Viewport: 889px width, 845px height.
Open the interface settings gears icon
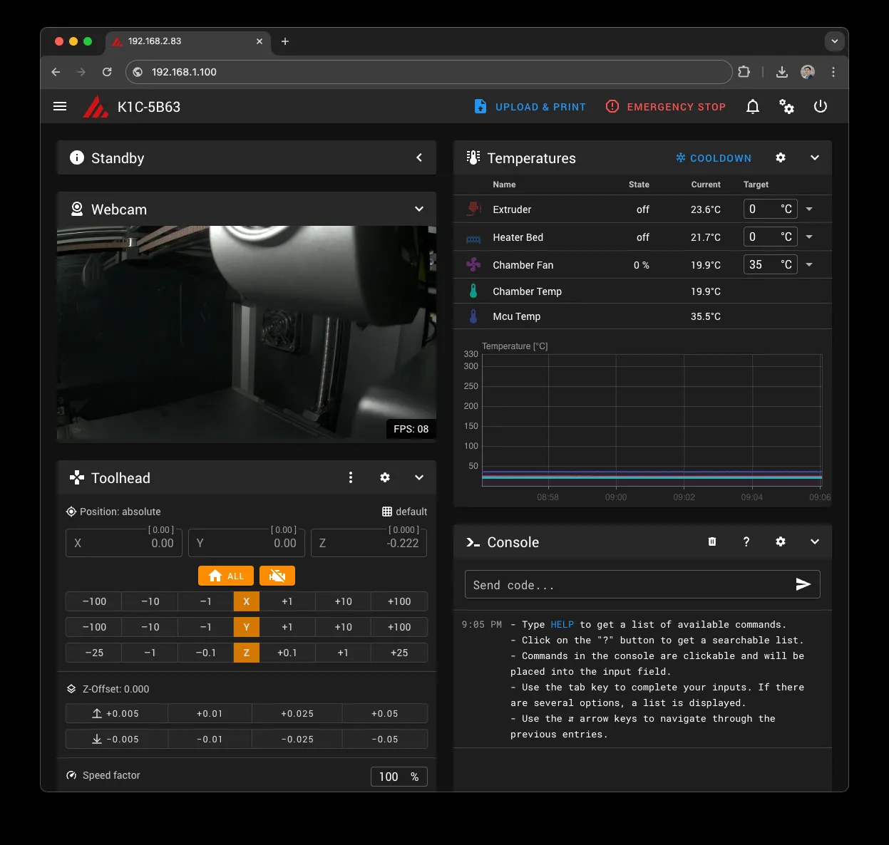click(786, 106)
